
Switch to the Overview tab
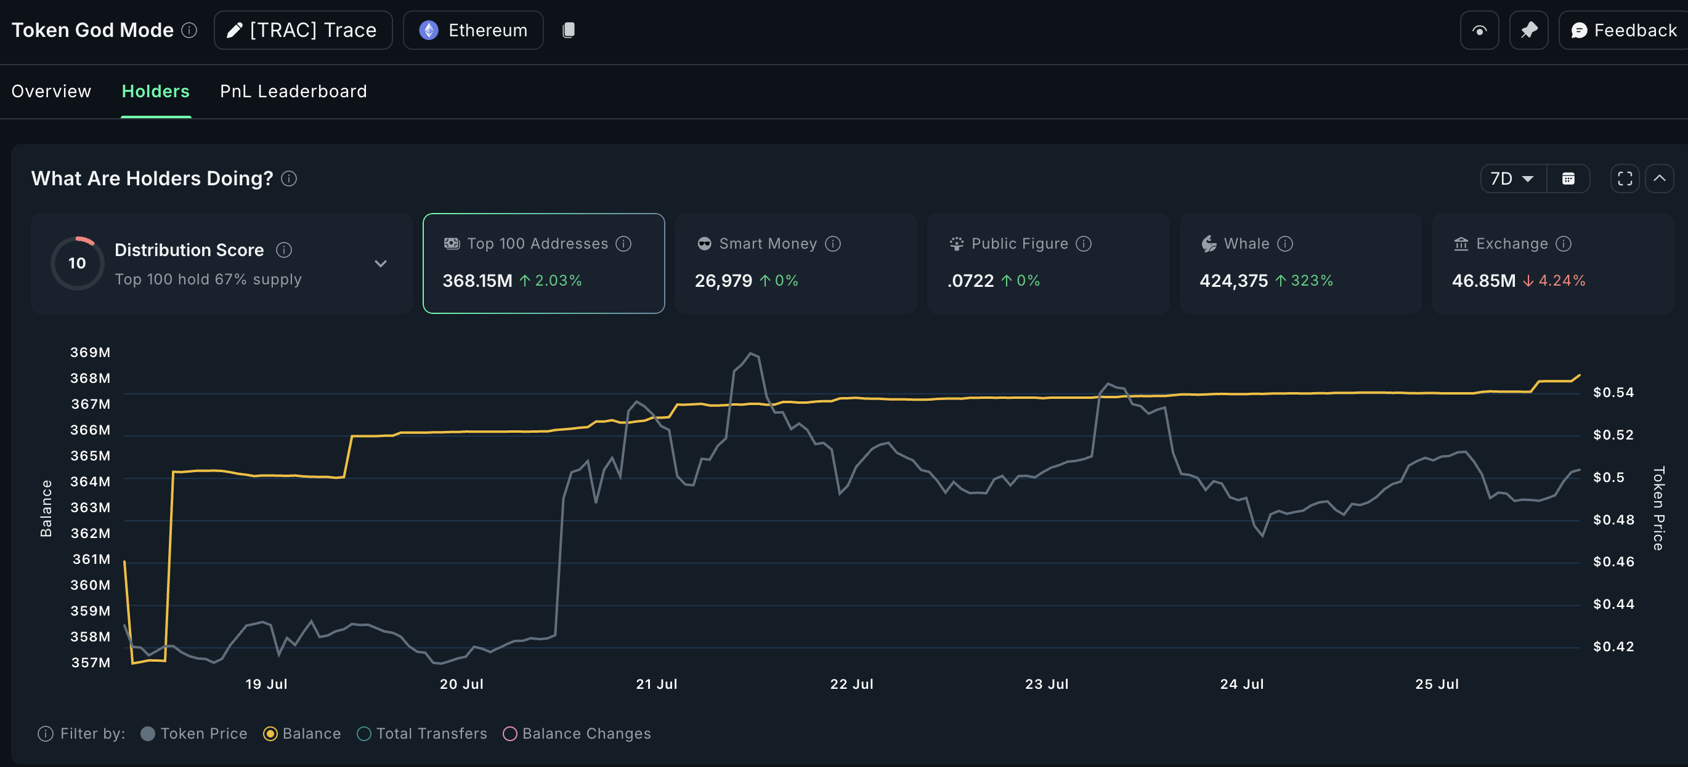coord(51,91)
